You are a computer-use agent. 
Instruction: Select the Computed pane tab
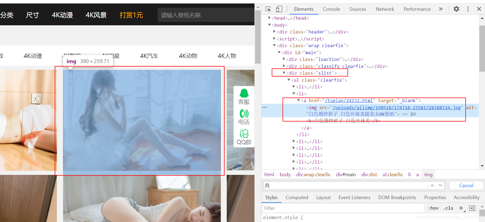(x=297, y=197)
